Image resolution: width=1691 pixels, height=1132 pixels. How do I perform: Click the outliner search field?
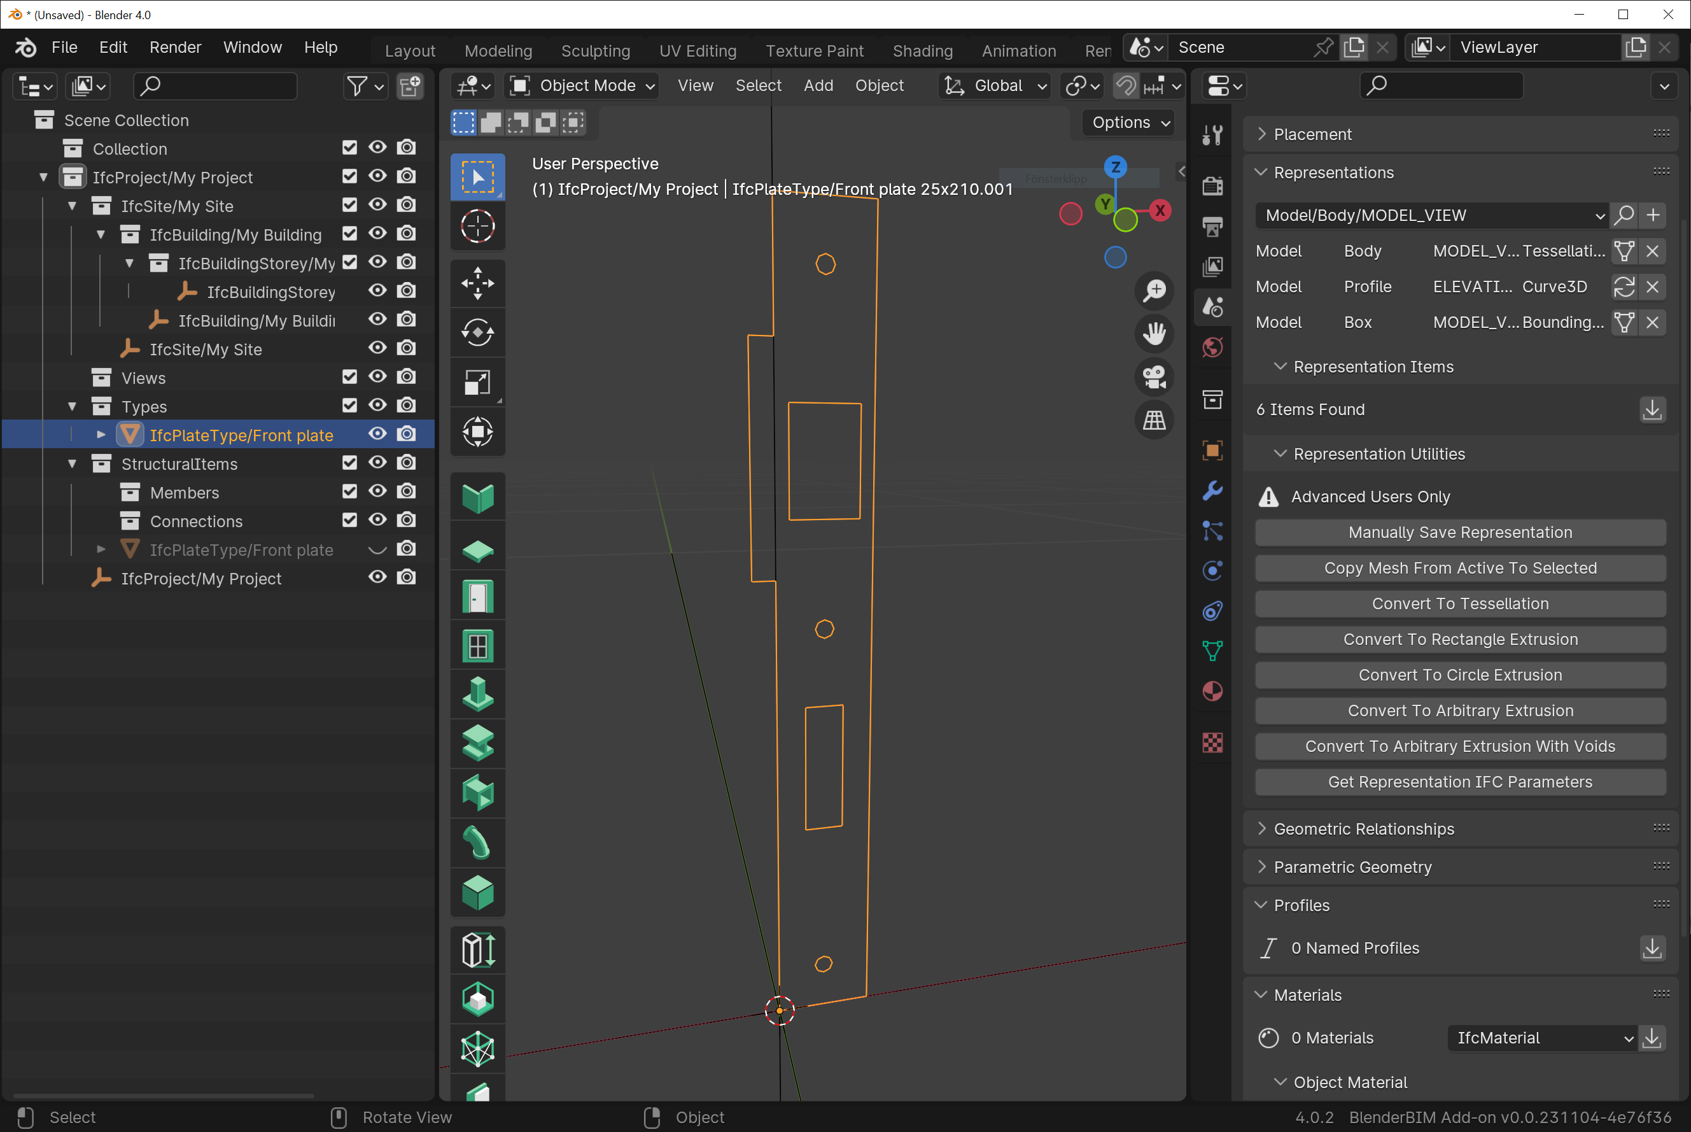point(215,86)
